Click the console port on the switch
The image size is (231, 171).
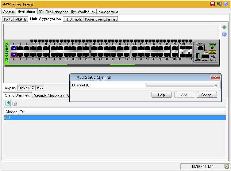pos(200,47)
